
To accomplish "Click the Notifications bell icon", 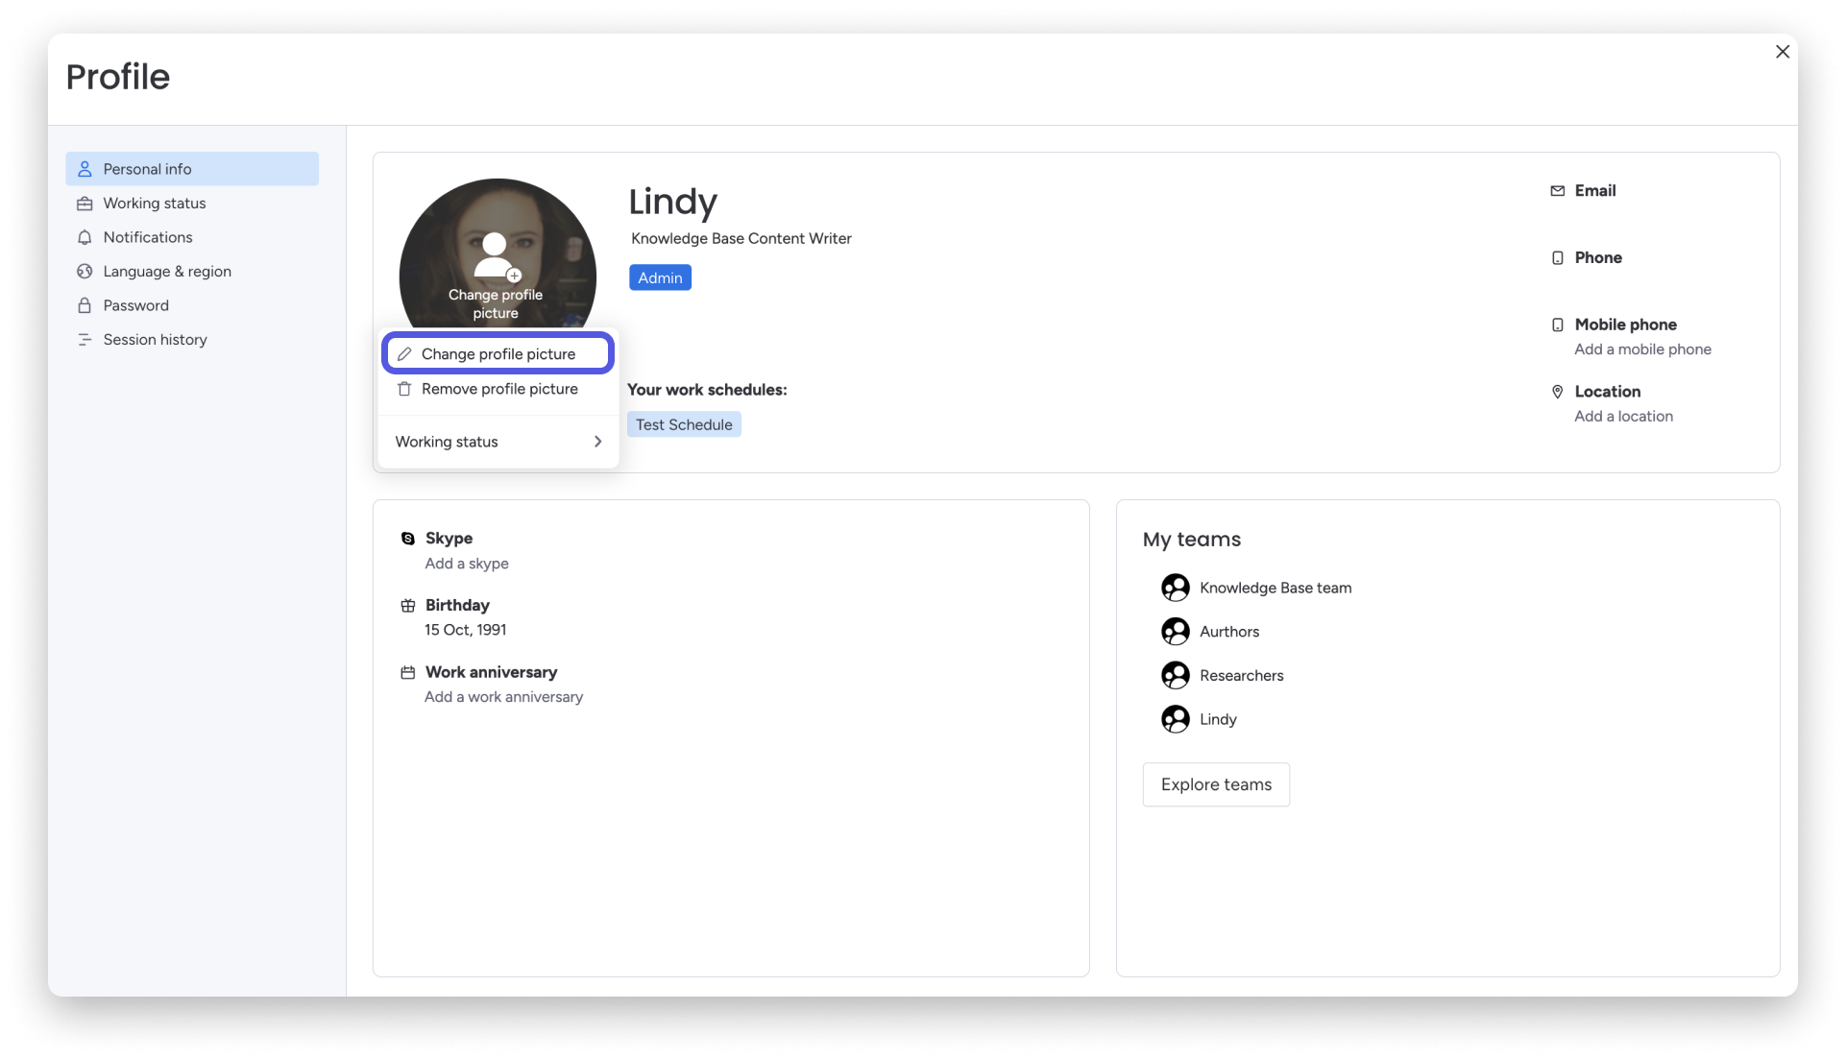I will click(85, 237).
